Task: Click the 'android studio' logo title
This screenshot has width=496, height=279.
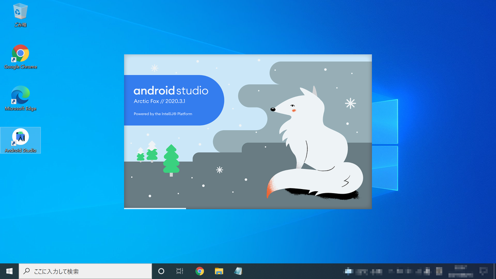Action: coord(171,91)
